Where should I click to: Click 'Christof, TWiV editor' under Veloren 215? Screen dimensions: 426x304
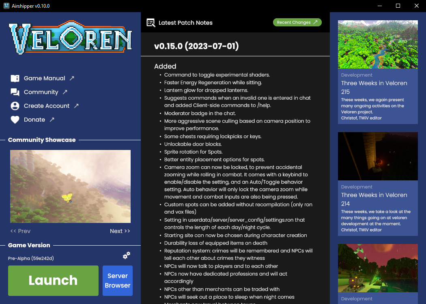point(361,118)
